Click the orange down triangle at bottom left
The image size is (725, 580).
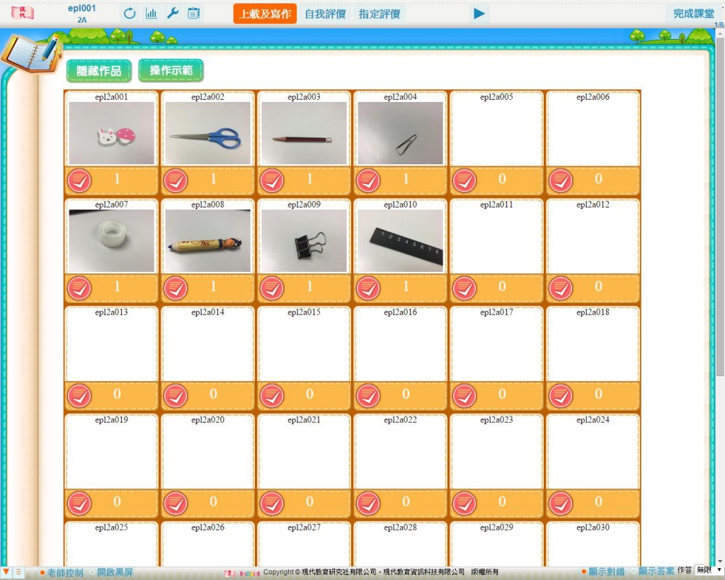(x=6, y=572)
